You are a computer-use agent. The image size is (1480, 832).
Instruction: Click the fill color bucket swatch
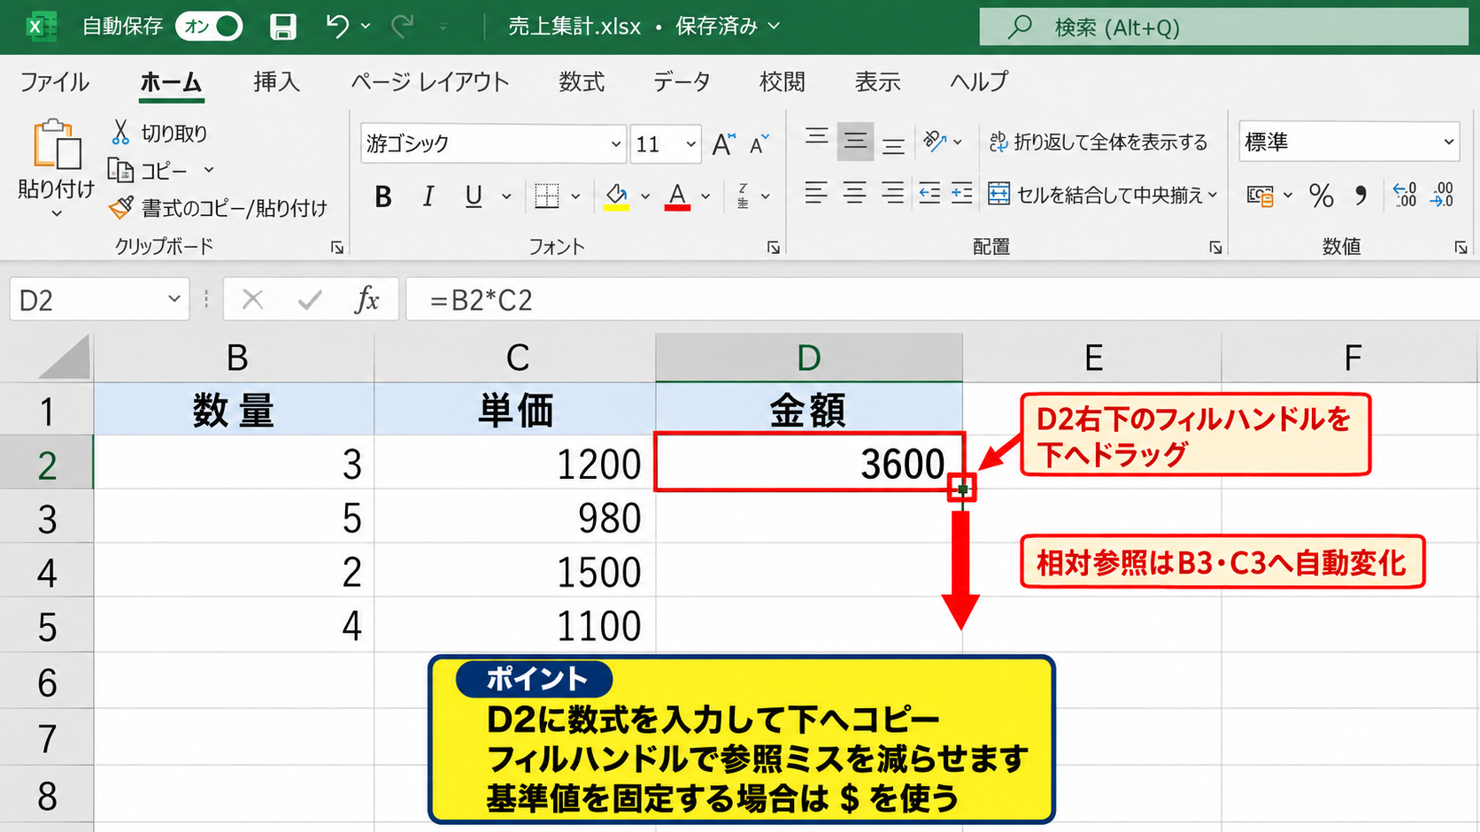pyautogui.click(x=617, y=196)
